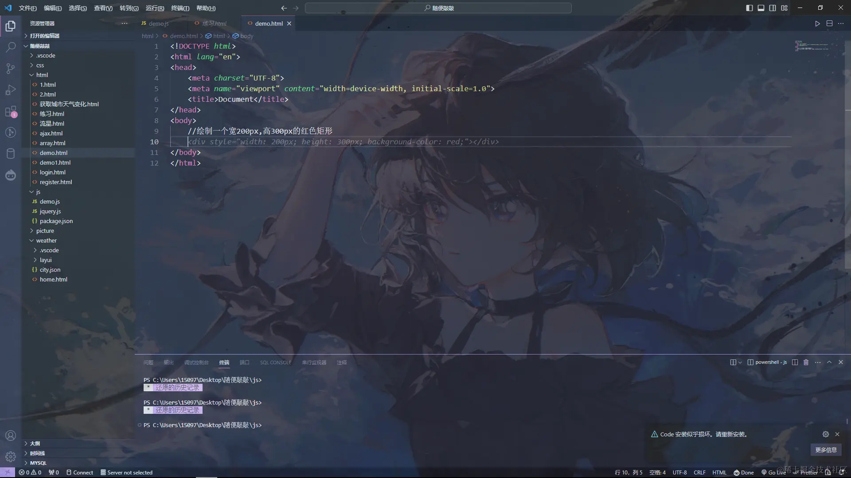Open the 终端 menu in menu bar
The height and width of the screenshot is (478, 851).
tap(180, 8)
